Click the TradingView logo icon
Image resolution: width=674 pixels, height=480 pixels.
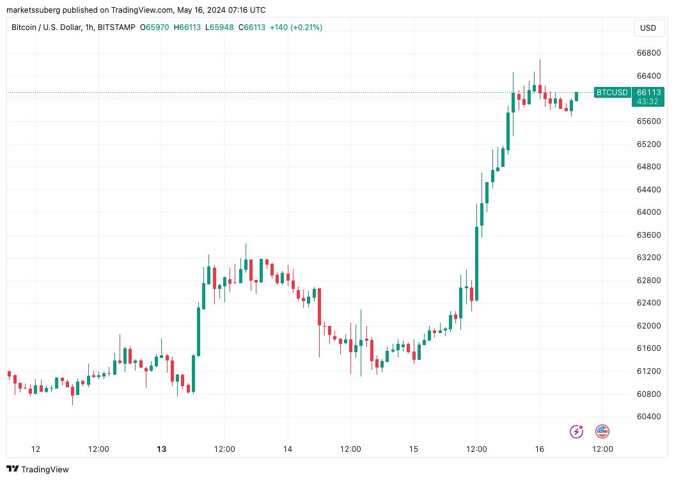coord(12,469)
